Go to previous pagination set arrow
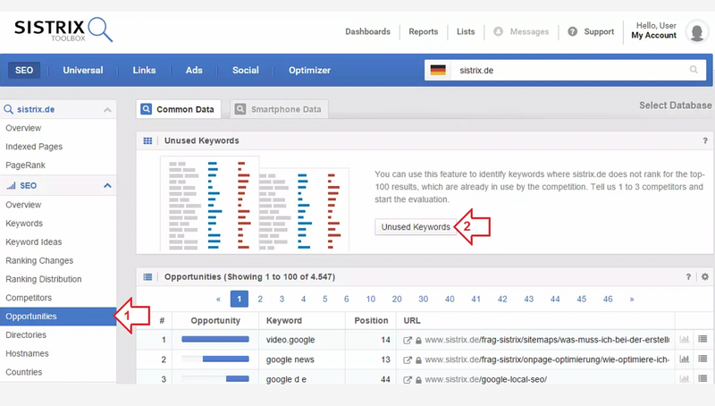Image resolution: width=715 pixels, height=406 pixels. (x=218, y=300)
